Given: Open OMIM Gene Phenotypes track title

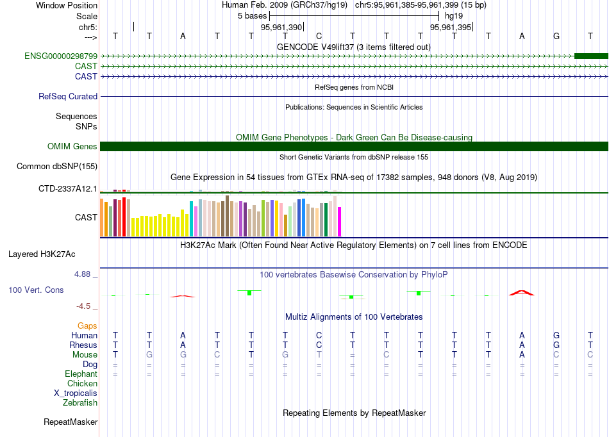Looking at the screenshot, I should pyautogui.click(x=354, y=137).
